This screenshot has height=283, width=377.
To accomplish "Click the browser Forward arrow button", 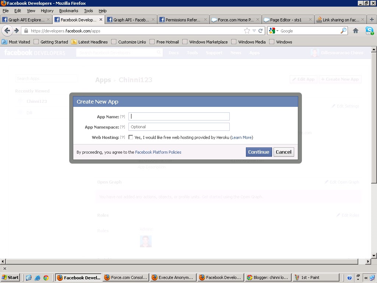I will (16, 31).
